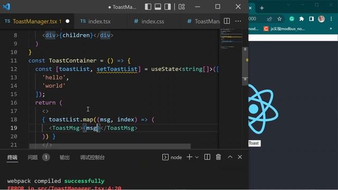Expand hidden bookmarks chevron

(331, 28)
